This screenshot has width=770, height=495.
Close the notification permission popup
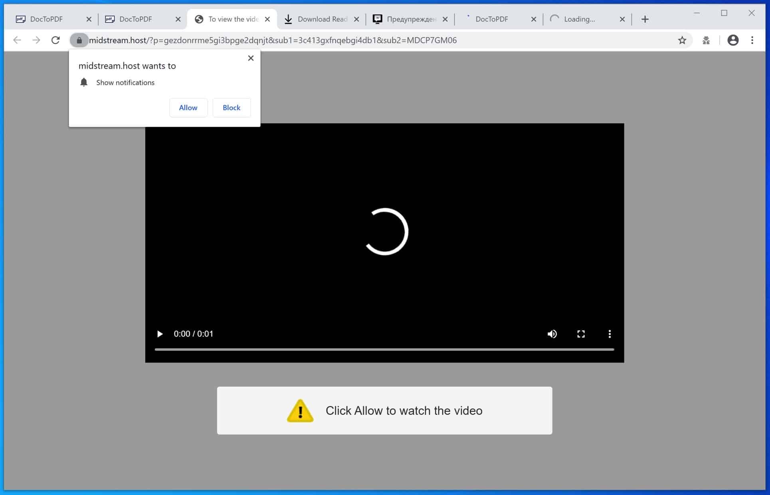[x=251, y=58]
